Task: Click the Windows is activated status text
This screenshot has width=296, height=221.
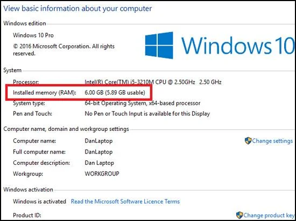Action: [39, 202]
